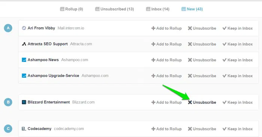Click the Codecademy sender name
262x137 pixels.
click(x=39, y=129)
